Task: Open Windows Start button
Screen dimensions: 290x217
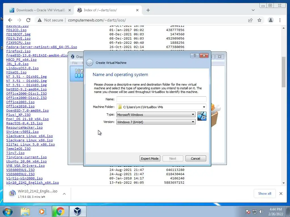Action: click(8, 211)
